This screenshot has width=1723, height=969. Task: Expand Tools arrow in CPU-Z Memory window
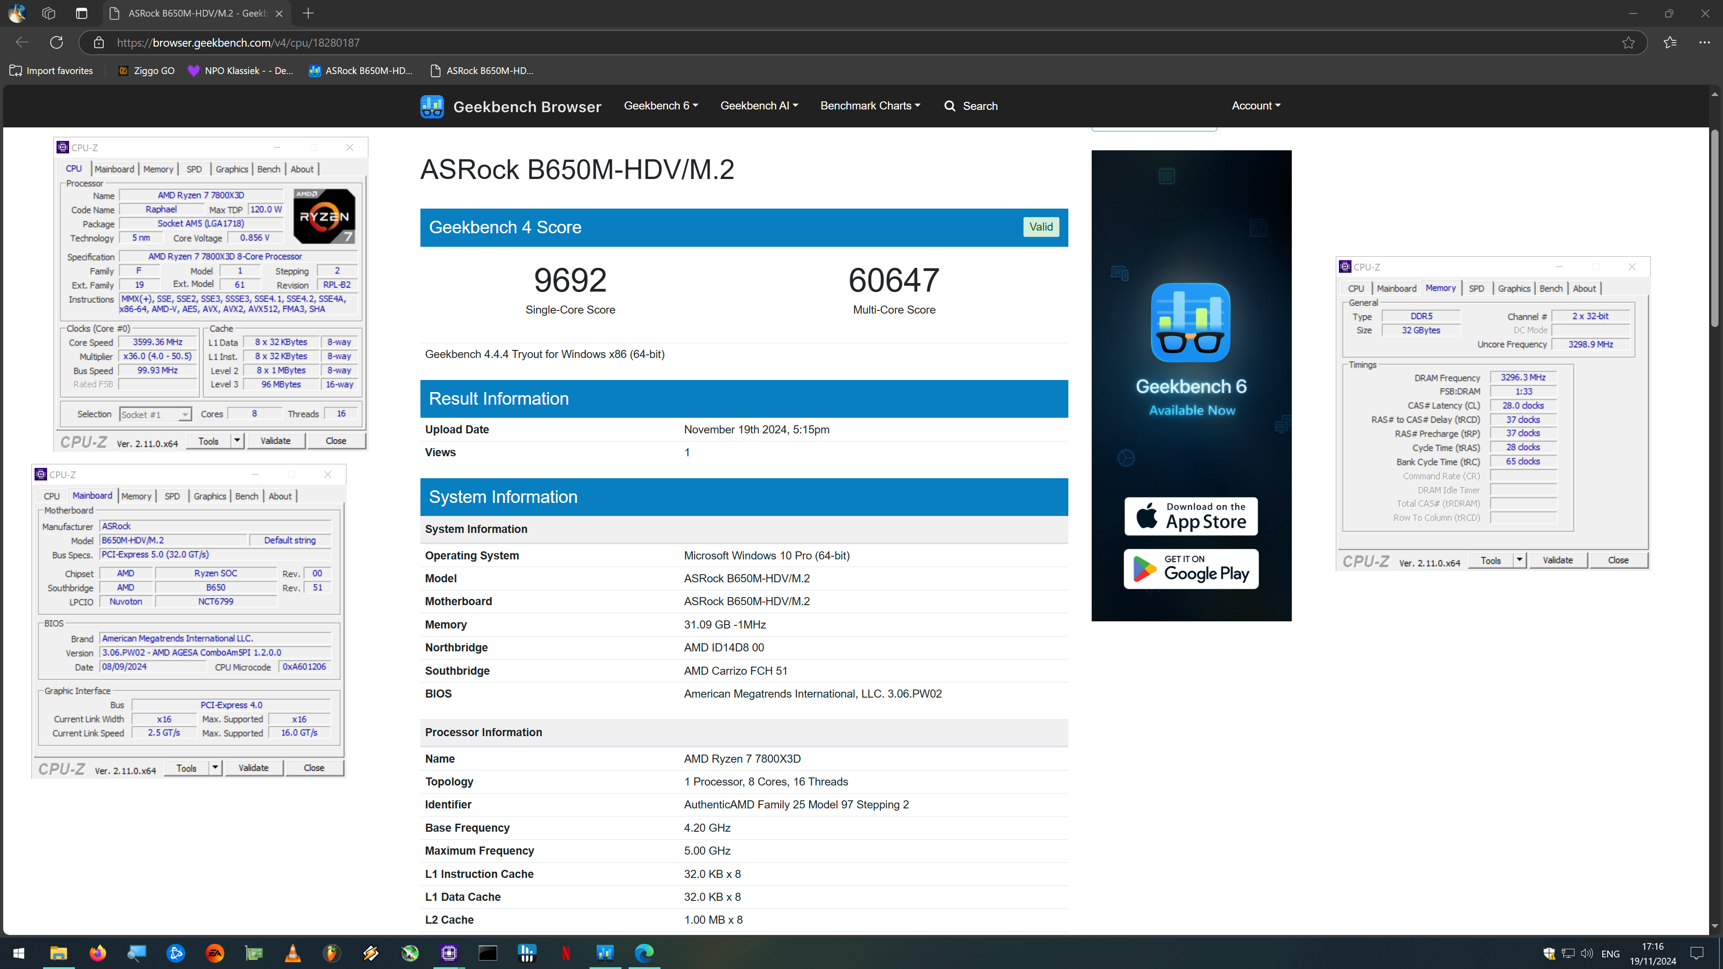tap(1520, 560)
